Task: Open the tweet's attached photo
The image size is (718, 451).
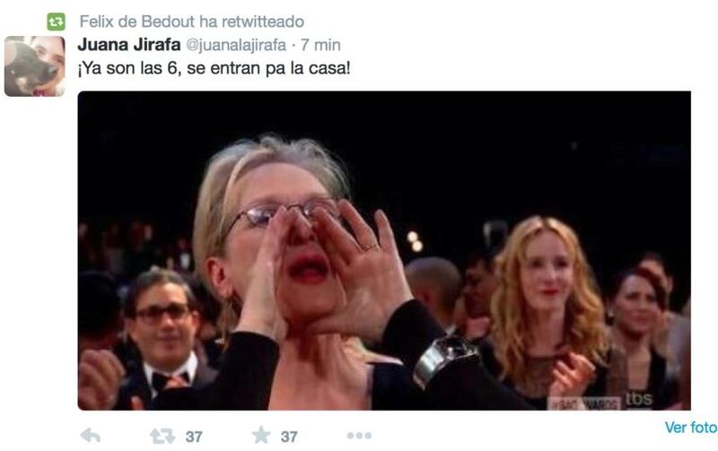Action: coord(384,250)
